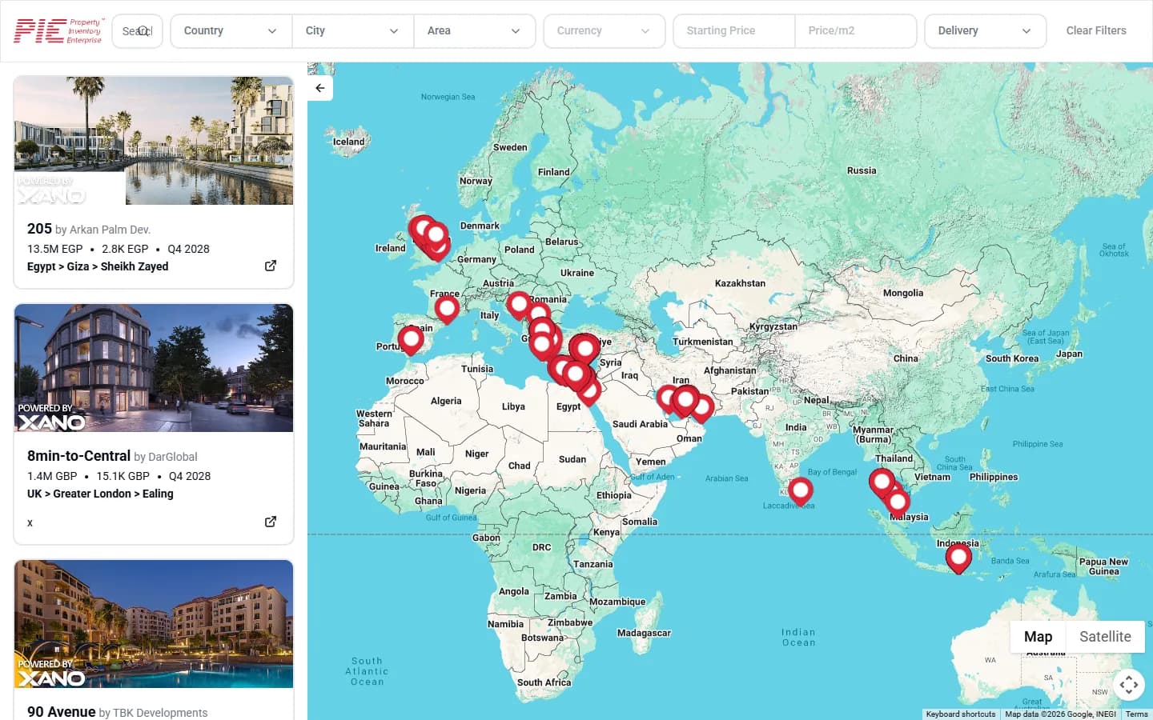
Task: Select the map pin in Indonesia
Action: pos(958,558)
